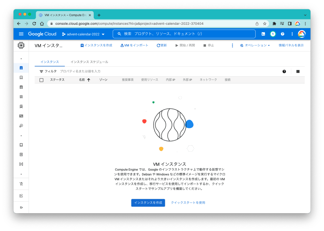
Task: Switch to インスタンス tab
Action: click(50, 62)
